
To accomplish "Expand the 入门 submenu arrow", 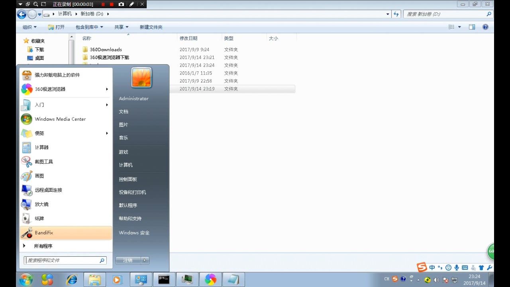I will pyautogui.click(x=107, y=105).
